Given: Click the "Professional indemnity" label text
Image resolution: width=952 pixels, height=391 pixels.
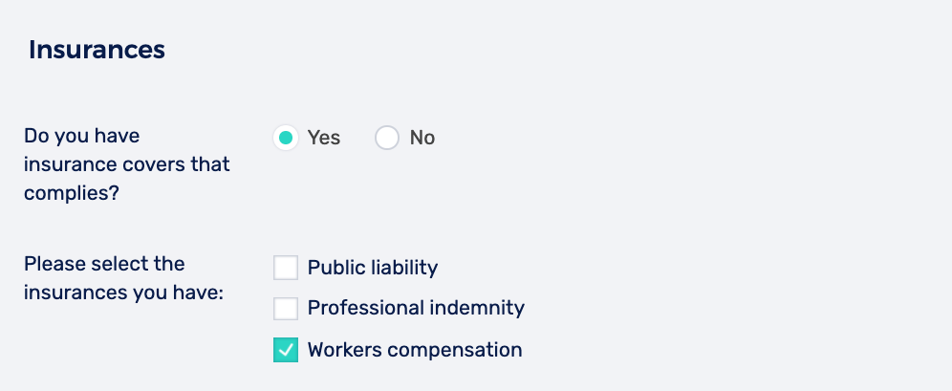Looking at the screenshot, I should tap(416, 309).
